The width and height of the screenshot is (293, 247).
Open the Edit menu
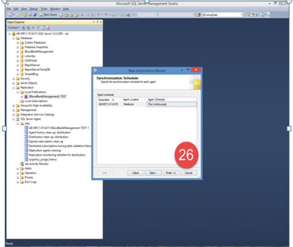[16, 9]
